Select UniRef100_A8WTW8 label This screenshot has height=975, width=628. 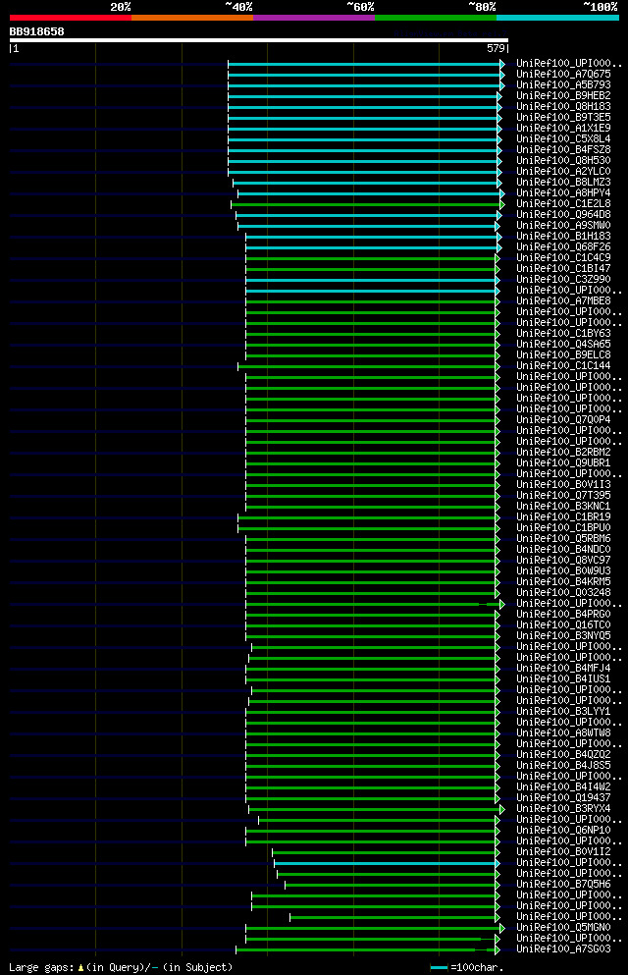point(563,733)
